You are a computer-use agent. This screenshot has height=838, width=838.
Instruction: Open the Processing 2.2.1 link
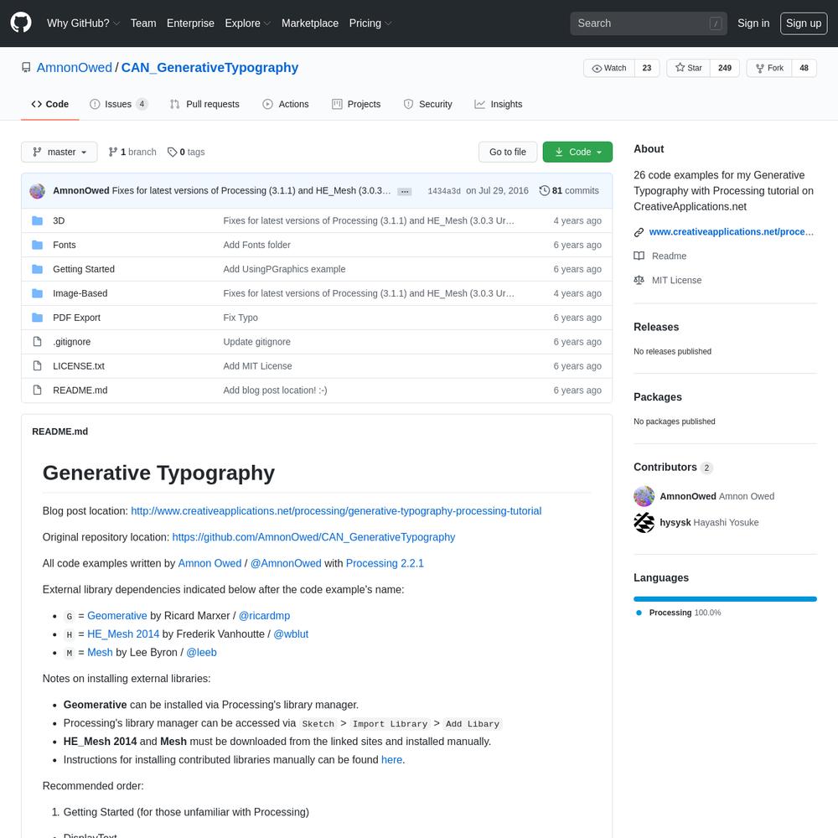385,563
